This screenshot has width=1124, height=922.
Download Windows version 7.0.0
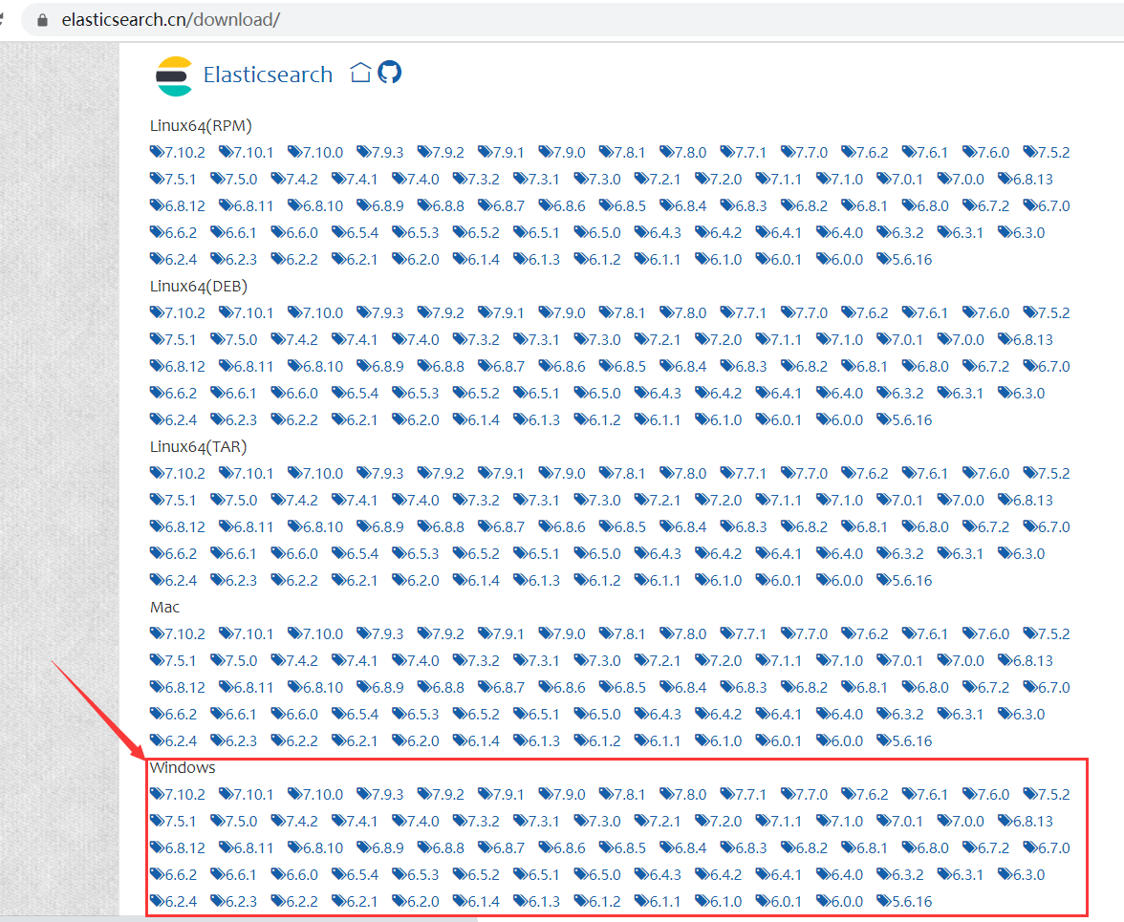961,821
